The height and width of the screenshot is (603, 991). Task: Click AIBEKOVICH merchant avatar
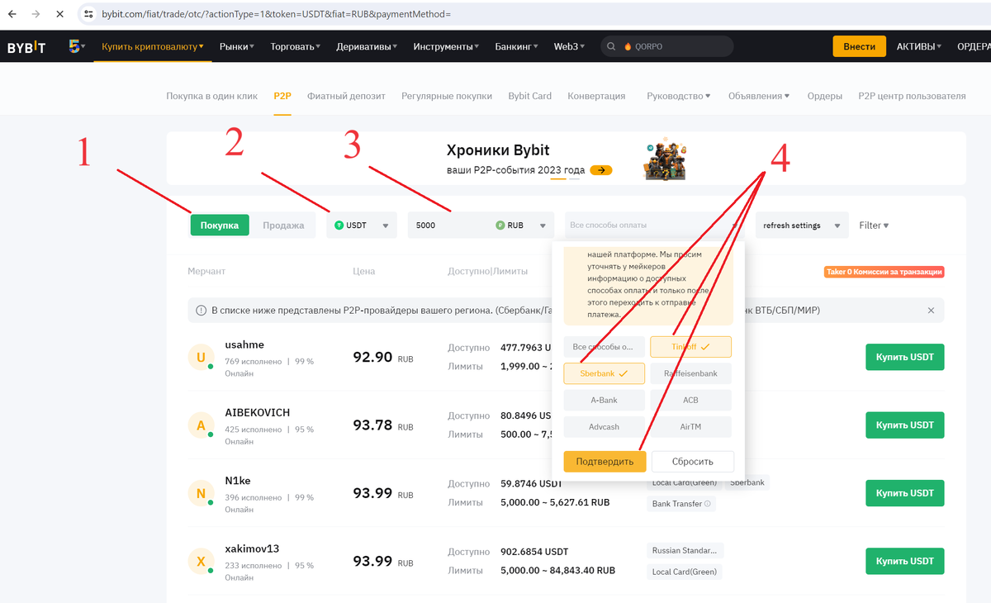pyautogui.click(x=201, y=426)
